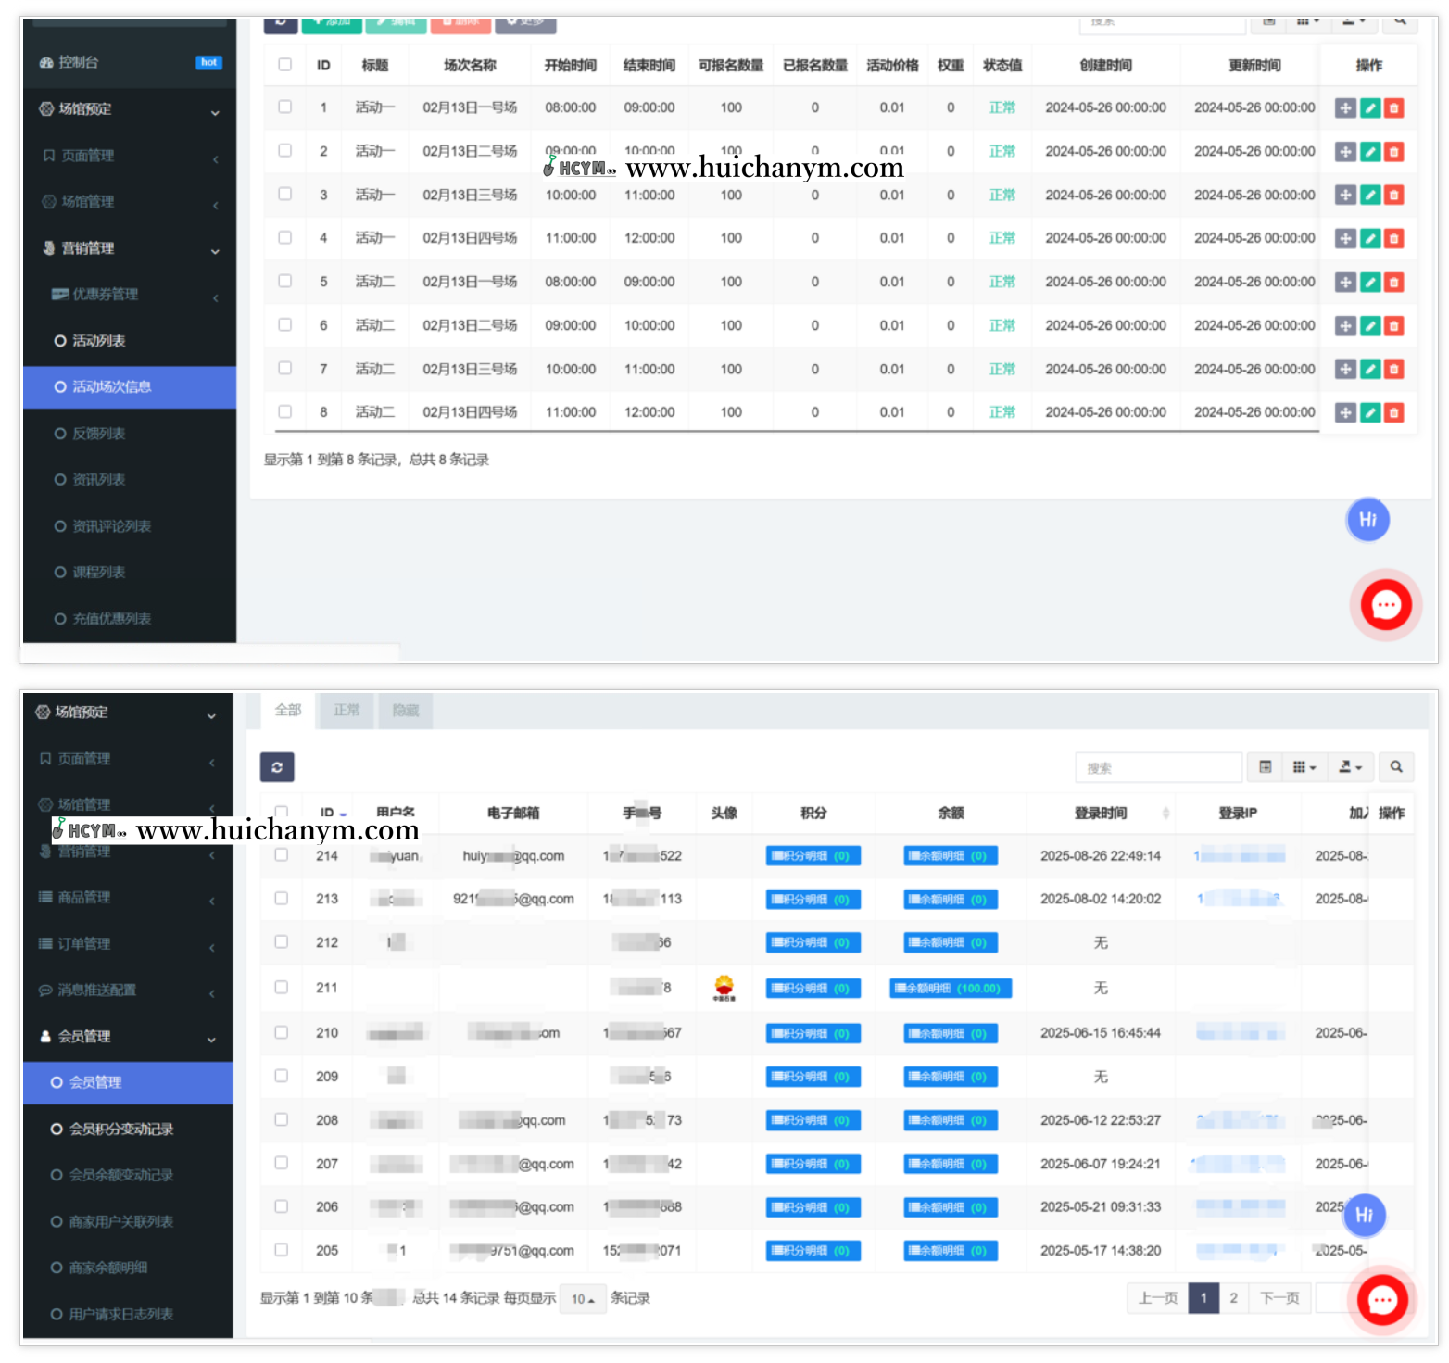Open the red chat bubble in the top panel
The height and width of the screenshot is (1363, 1449).
1385,606
